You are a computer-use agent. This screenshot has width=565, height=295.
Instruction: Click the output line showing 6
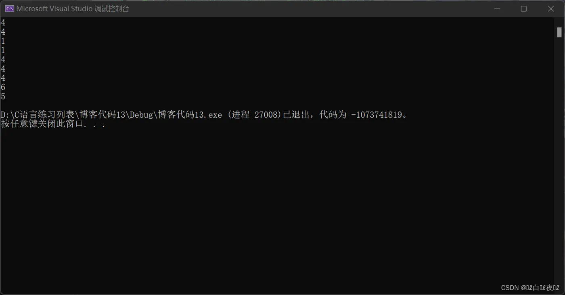(3, 87)
